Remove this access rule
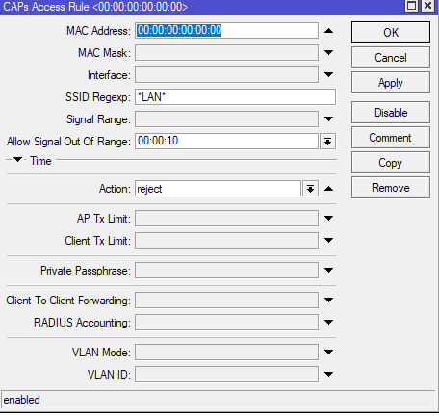Viewport: 439px width, 419px height. tap(391, 188)
